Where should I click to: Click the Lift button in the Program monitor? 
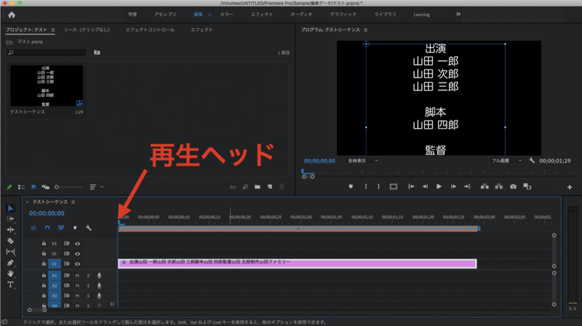tap(484, 186)
